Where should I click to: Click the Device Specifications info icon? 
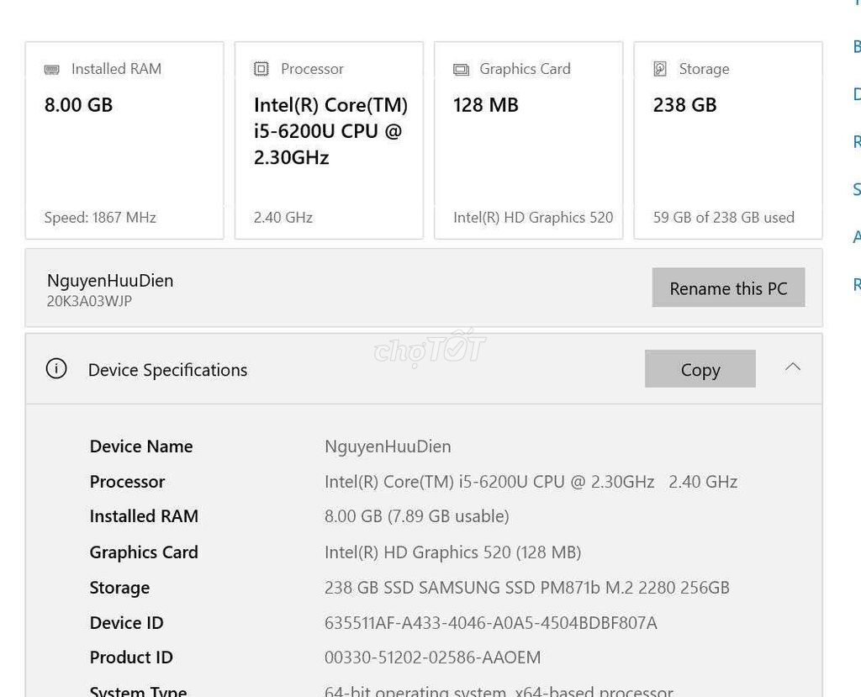point(56,368)
